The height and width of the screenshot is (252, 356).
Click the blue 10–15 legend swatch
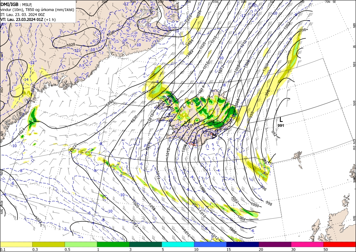(210, 244)
